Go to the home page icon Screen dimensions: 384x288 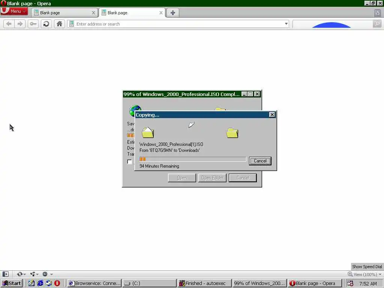[x=59, y=24]
